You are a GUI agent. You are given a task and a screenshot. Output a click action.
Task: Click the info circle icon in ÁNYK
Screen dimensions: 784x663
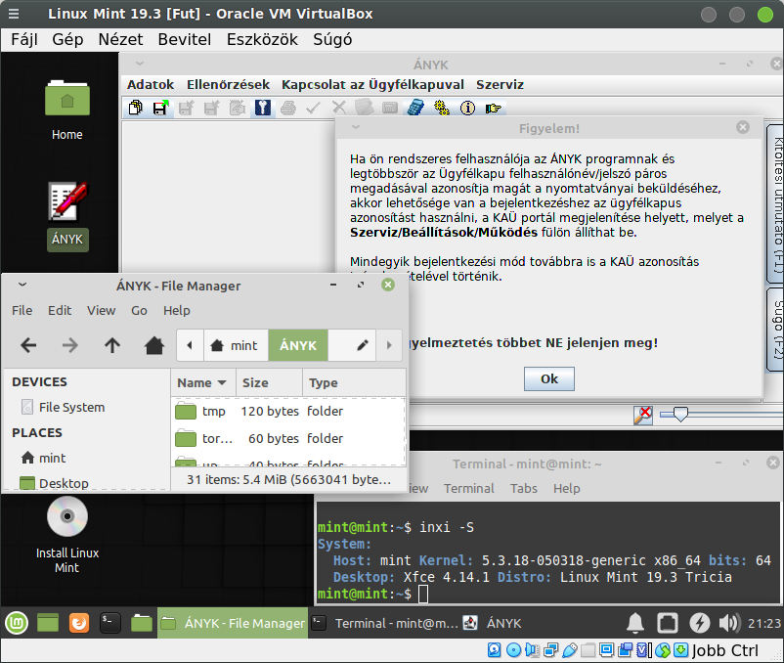[x=467, y=108]
